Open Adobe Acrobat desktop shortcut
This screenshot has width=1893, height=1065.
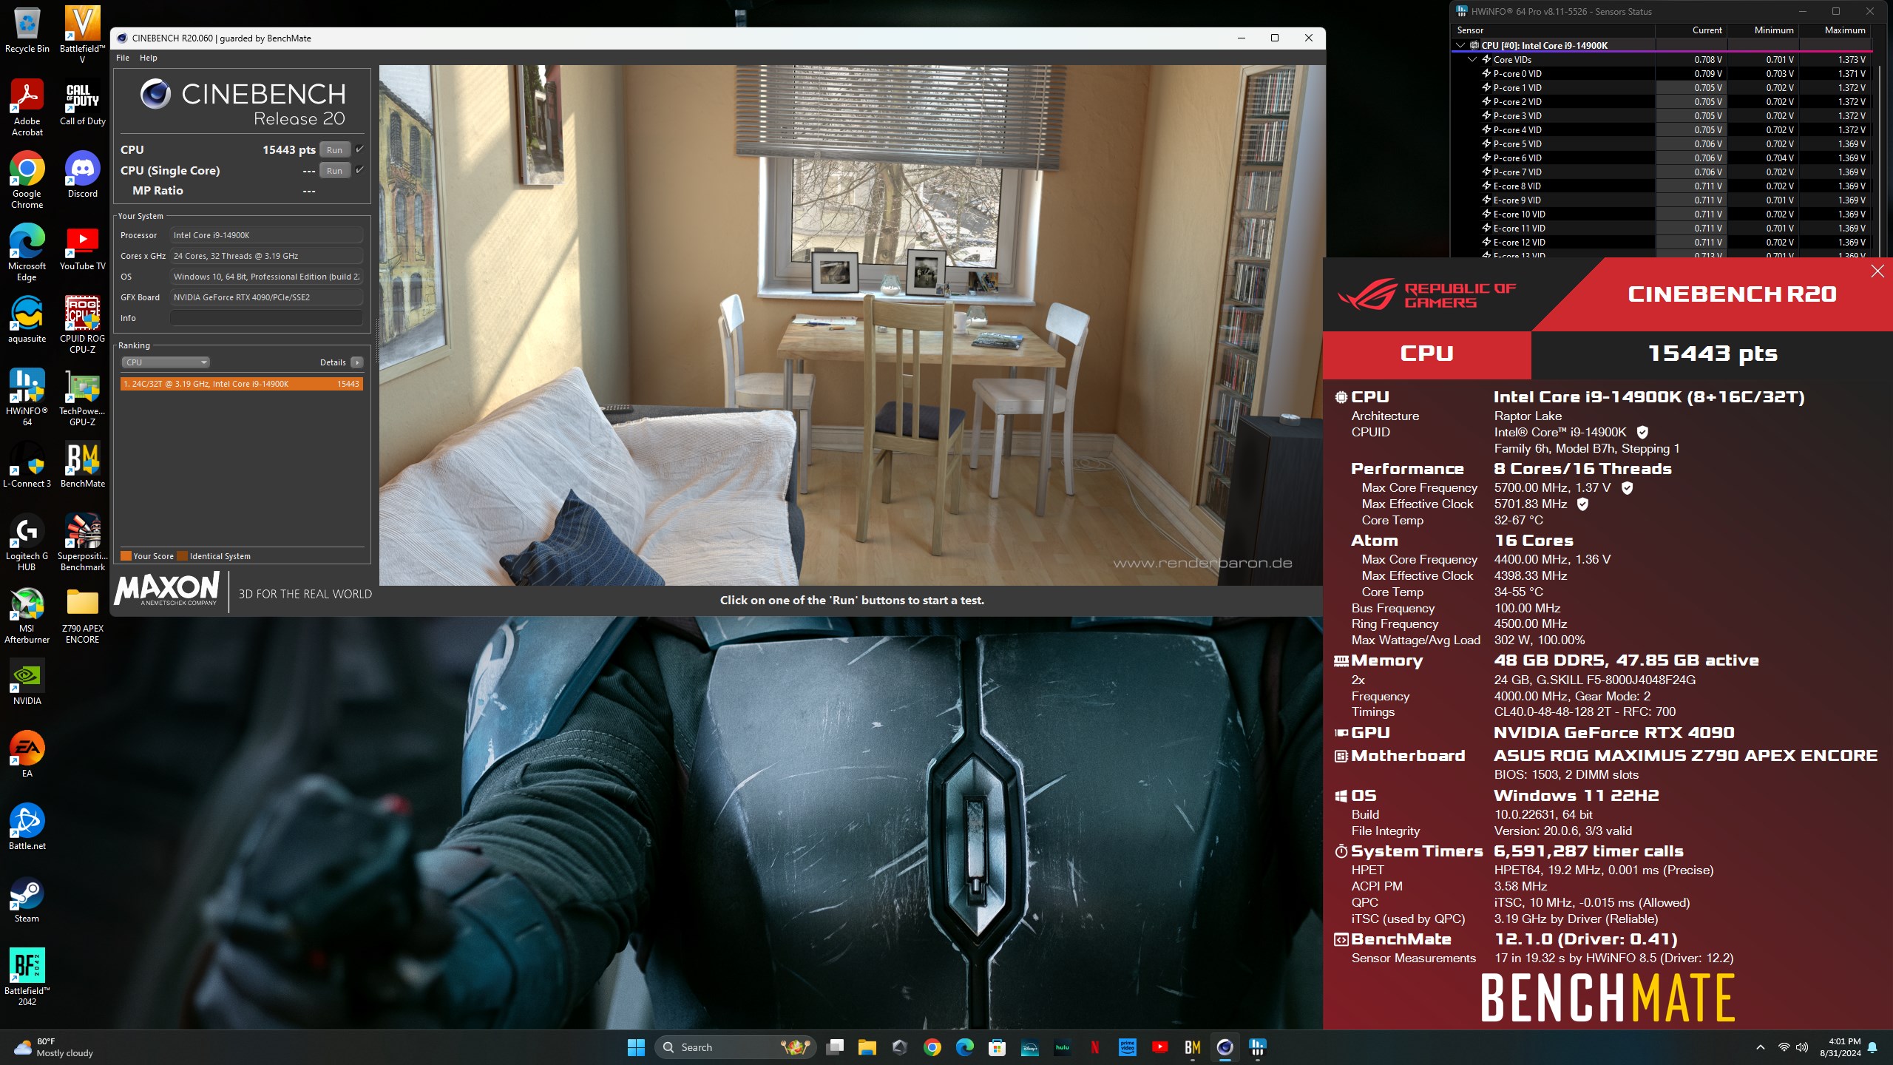tap(27, 107)
